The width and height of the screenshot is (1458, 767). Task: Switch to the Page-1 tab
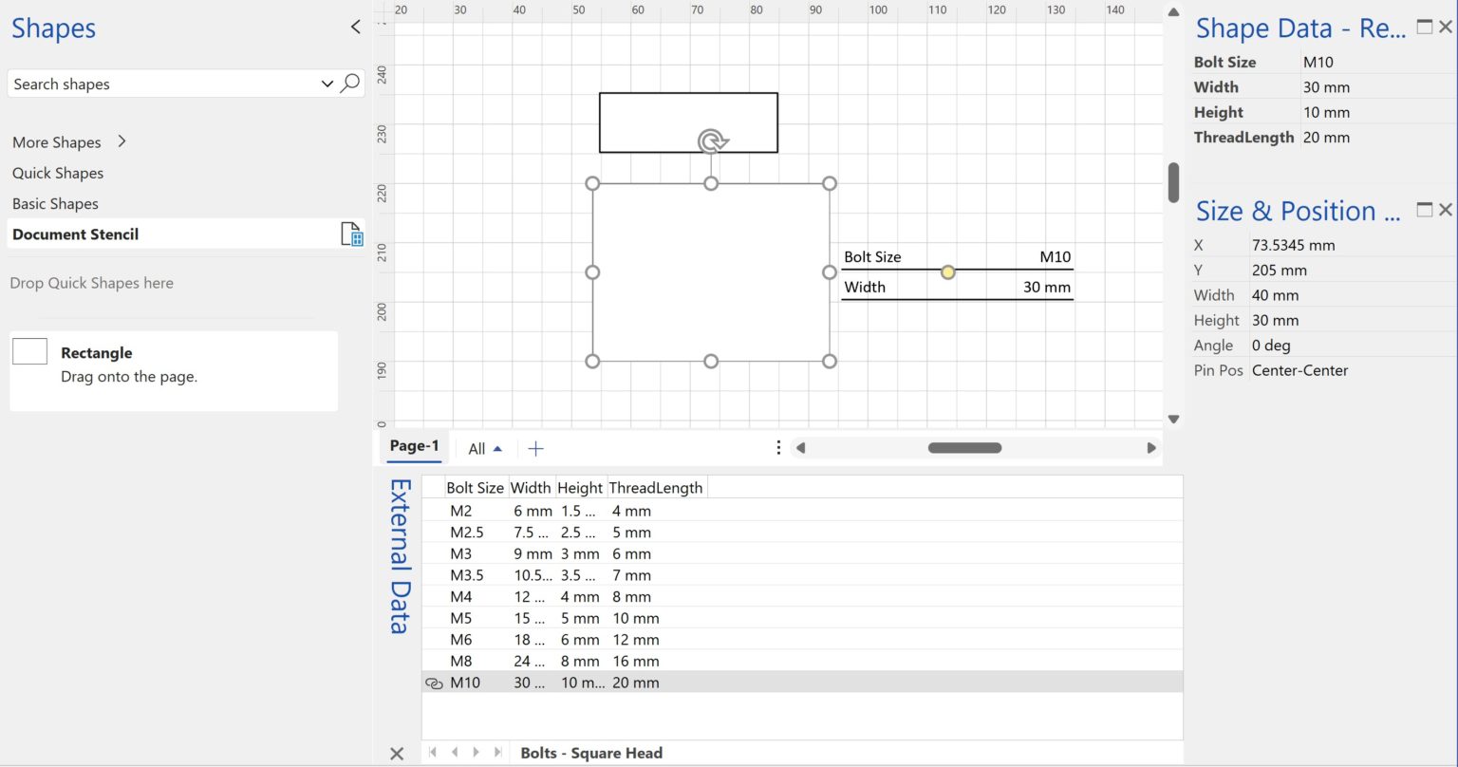(413, 444)
